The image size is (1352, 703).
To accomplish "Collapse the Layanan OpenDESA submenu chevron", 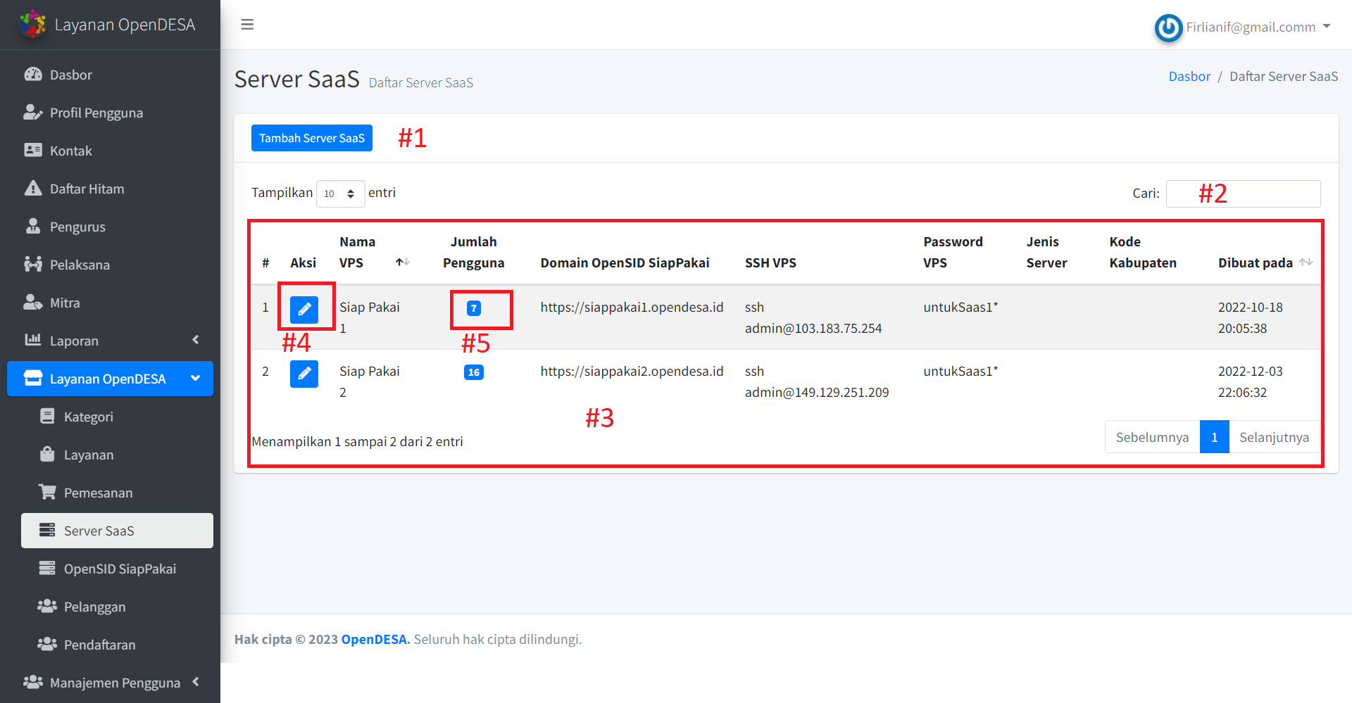I will pos(196,379).
